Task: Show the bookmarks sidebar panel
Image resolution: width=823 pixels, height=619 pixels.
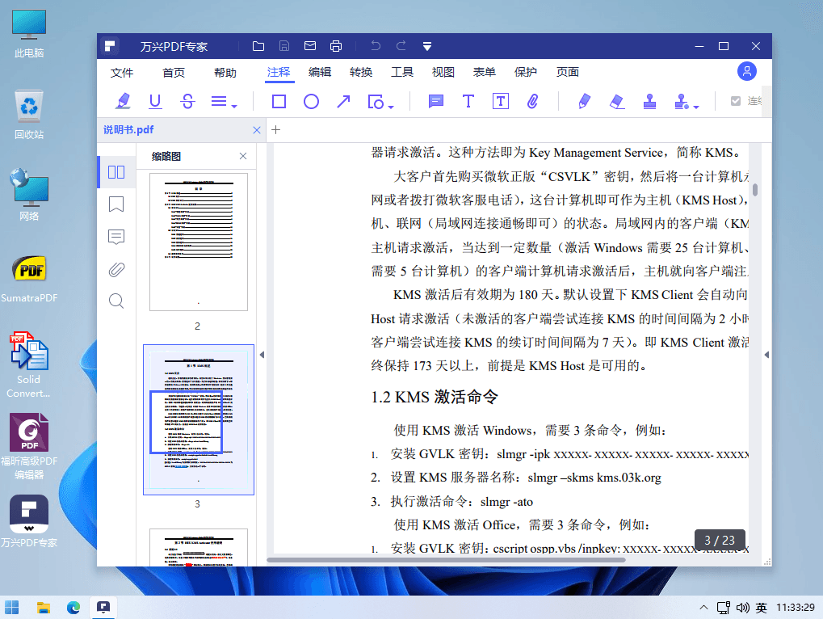Action: (116, 204)
